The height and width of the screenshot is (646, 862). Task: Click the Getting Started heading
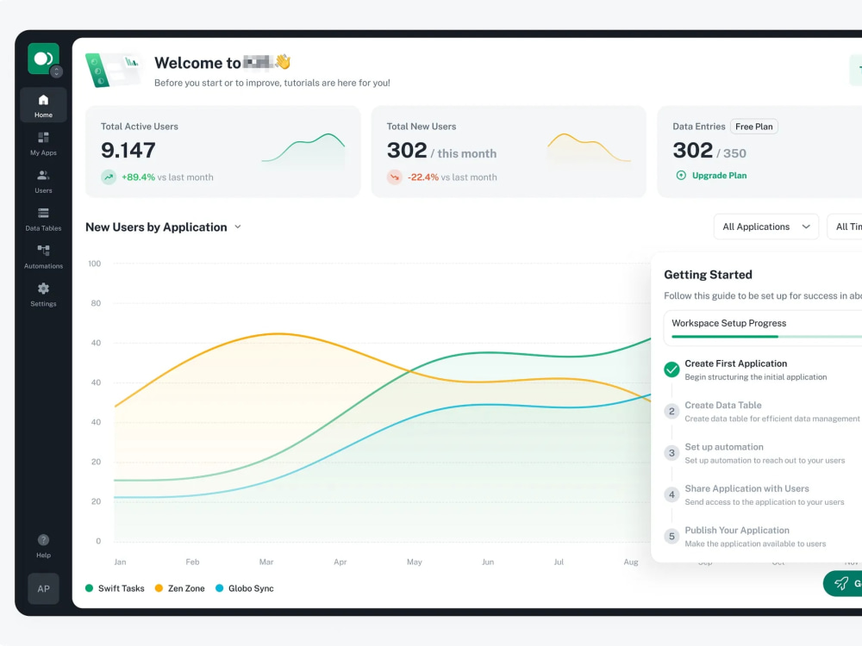coord(708,275)
